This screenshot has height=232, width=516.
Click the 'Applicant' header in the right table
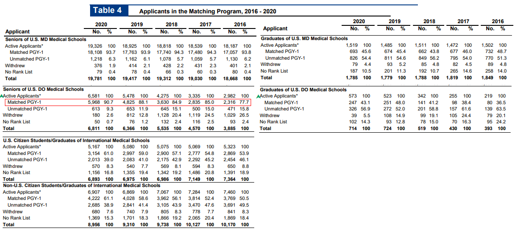coord(275,28)
